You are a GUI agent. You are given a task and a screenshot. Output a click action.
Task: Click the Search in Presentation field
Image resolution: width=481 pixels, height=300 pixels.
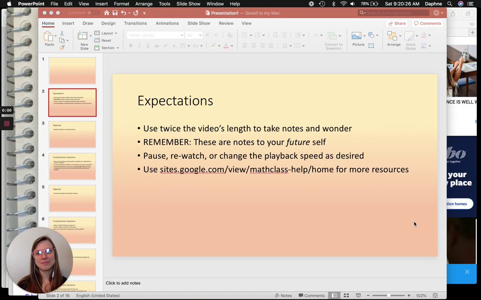pyautogui.click(x=394, y=13)
